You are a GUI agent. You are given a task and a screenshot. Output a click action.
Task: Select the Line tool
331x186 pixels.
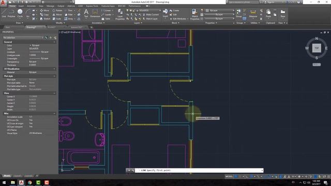(x=4, y=13)
